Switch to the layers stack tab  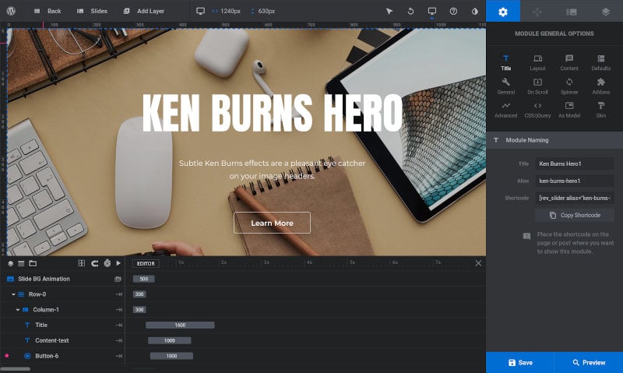(605, 12)
